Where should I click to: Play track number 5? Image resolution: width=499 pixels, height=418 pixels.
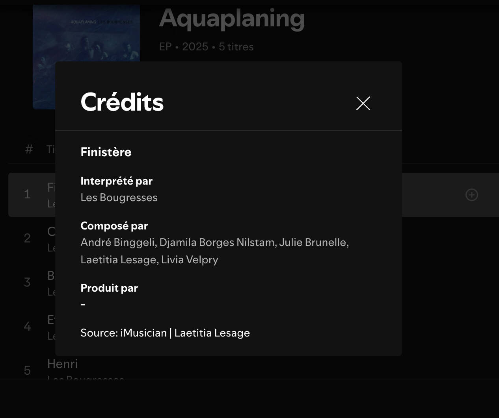pos(27,371)
